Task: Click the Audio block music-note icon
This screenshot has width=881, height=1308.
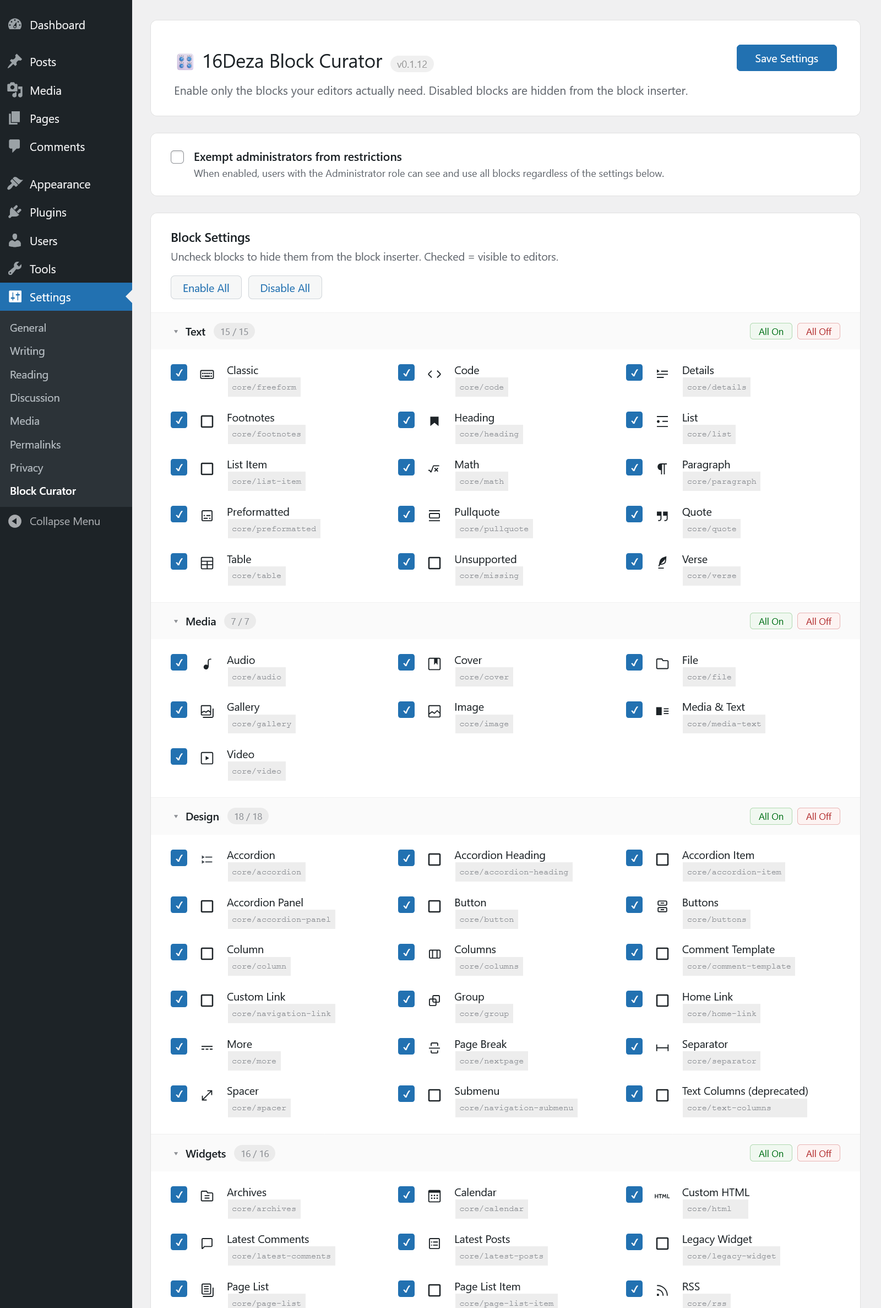Action: [207, 664]
